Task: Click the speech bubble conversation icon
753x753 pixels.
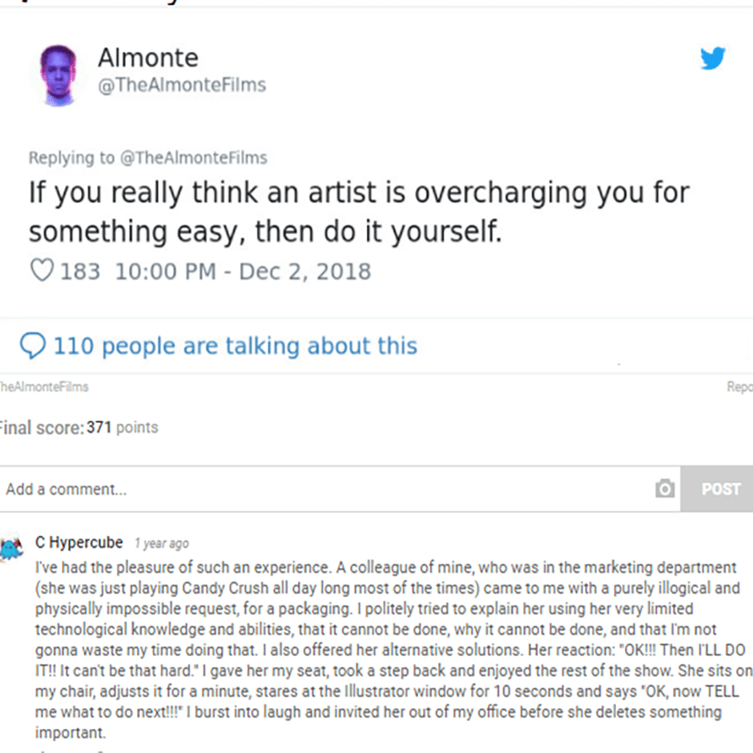Action: (x=32, y=346)
